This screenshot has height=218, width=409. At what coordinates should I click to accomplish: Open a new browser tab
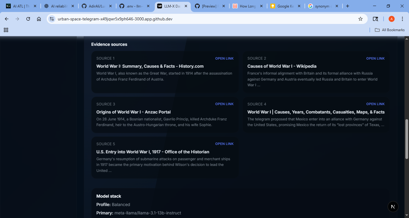(347, 6)
